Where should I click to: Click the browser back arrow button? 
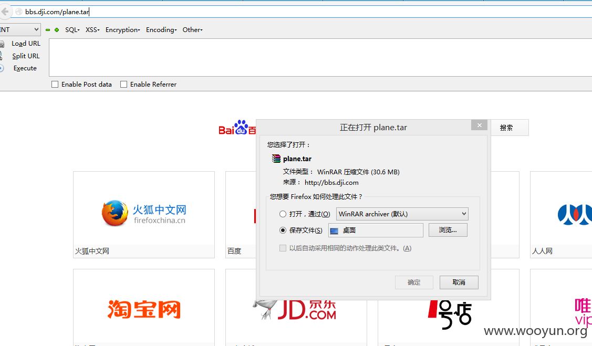5,12
